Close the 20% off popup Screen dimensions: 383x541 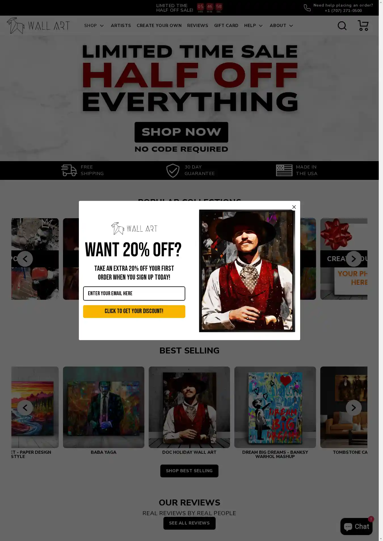[x=294, y=207]
